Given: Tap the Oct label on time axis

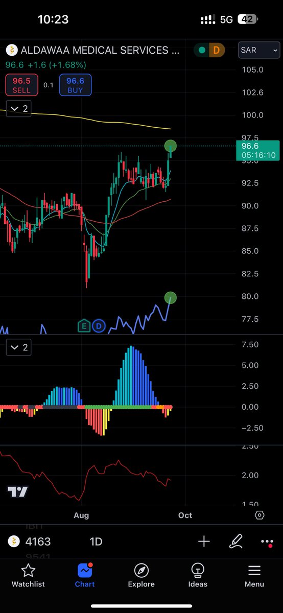Looking at the screenshot, I should [x=185, y=515].
